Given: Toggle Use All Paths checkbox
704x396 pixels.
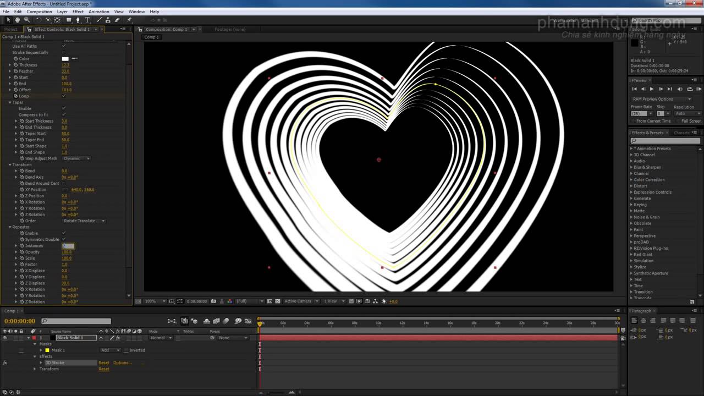Looking at the screenshot, I should click(64, 46).
